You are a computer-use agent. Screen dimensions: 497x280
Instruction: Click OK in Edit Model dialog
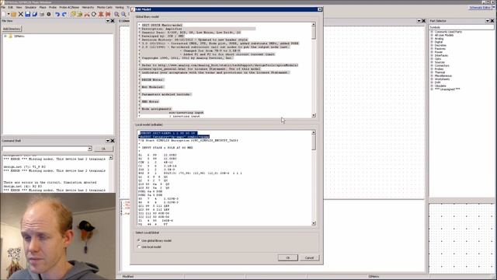click(288, 257)
